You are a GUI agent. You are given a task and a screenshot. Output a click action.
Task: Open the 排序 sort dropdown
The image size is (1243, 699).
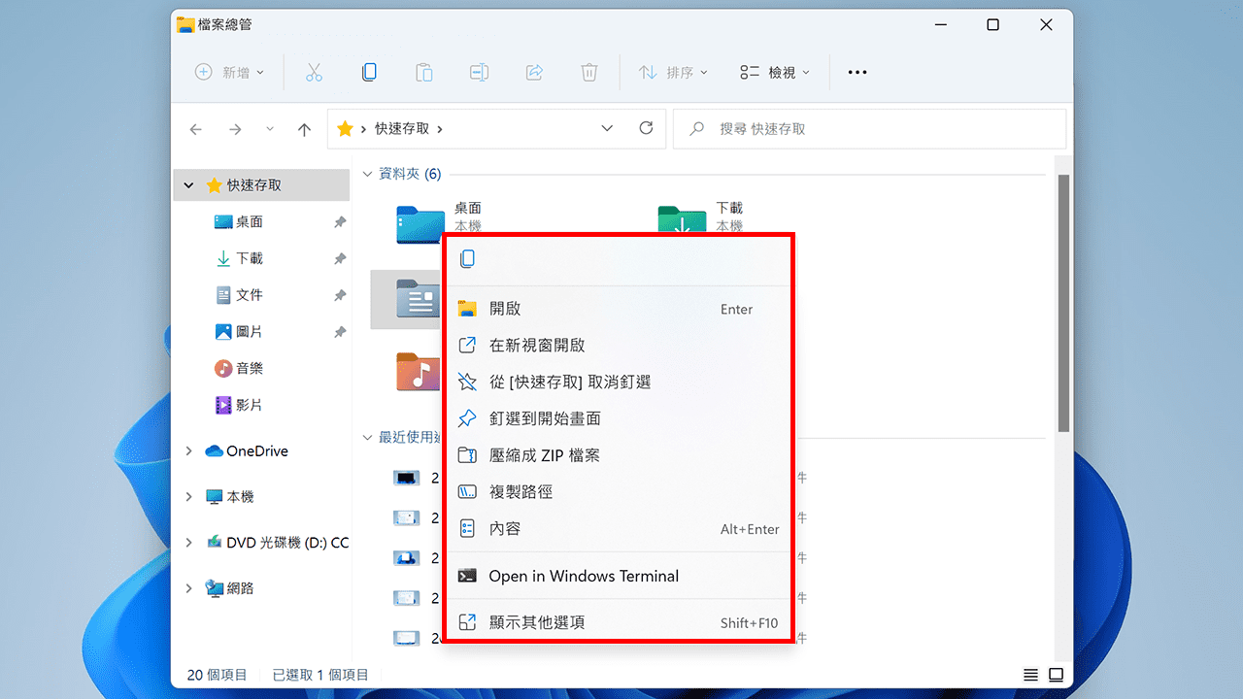673,72
